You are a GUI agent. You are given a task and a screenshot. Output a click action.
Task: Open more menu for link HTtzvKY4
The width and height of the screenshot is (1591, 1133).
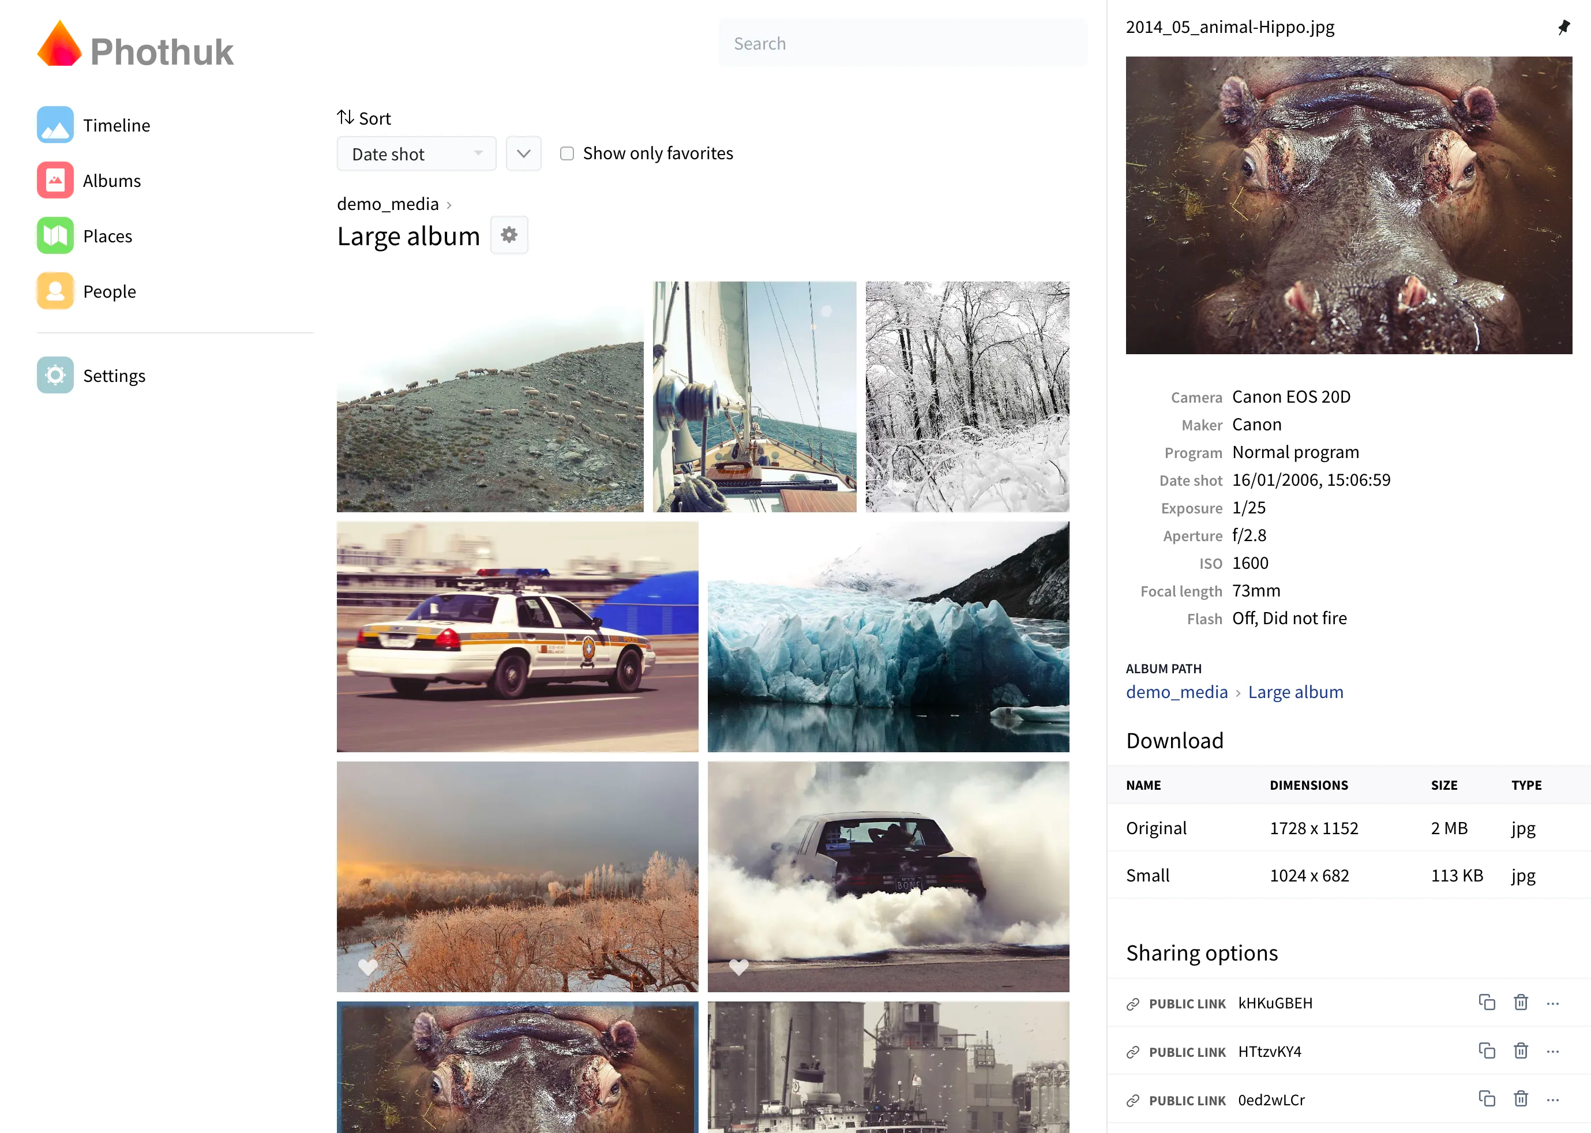[1552, 1052]
